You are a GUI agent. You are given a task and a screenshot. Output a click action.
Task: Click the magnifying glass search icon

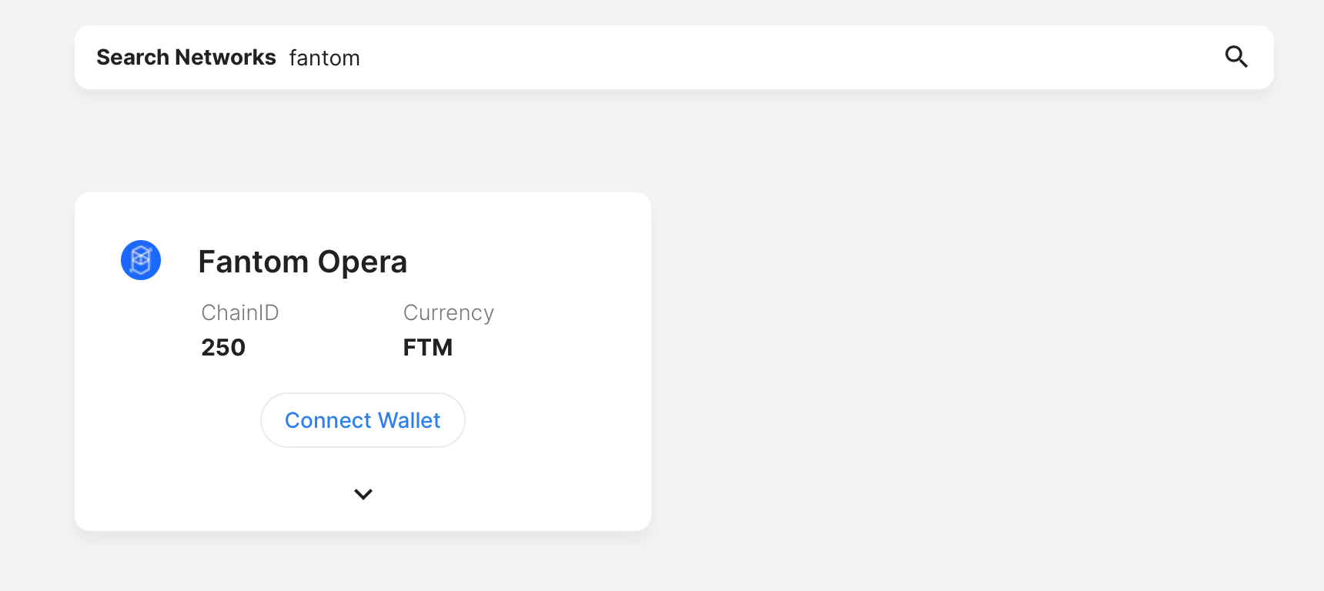[1236, 57]
